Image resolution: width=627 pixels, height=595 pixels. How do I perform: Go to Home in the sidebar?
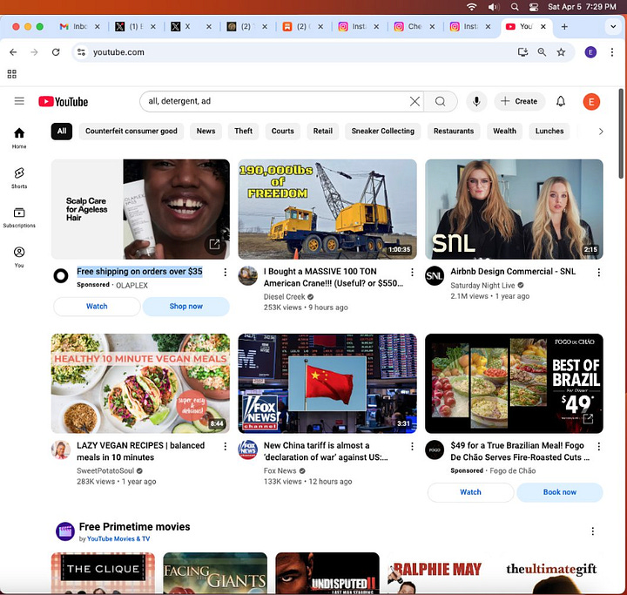(x=19, y=138)
